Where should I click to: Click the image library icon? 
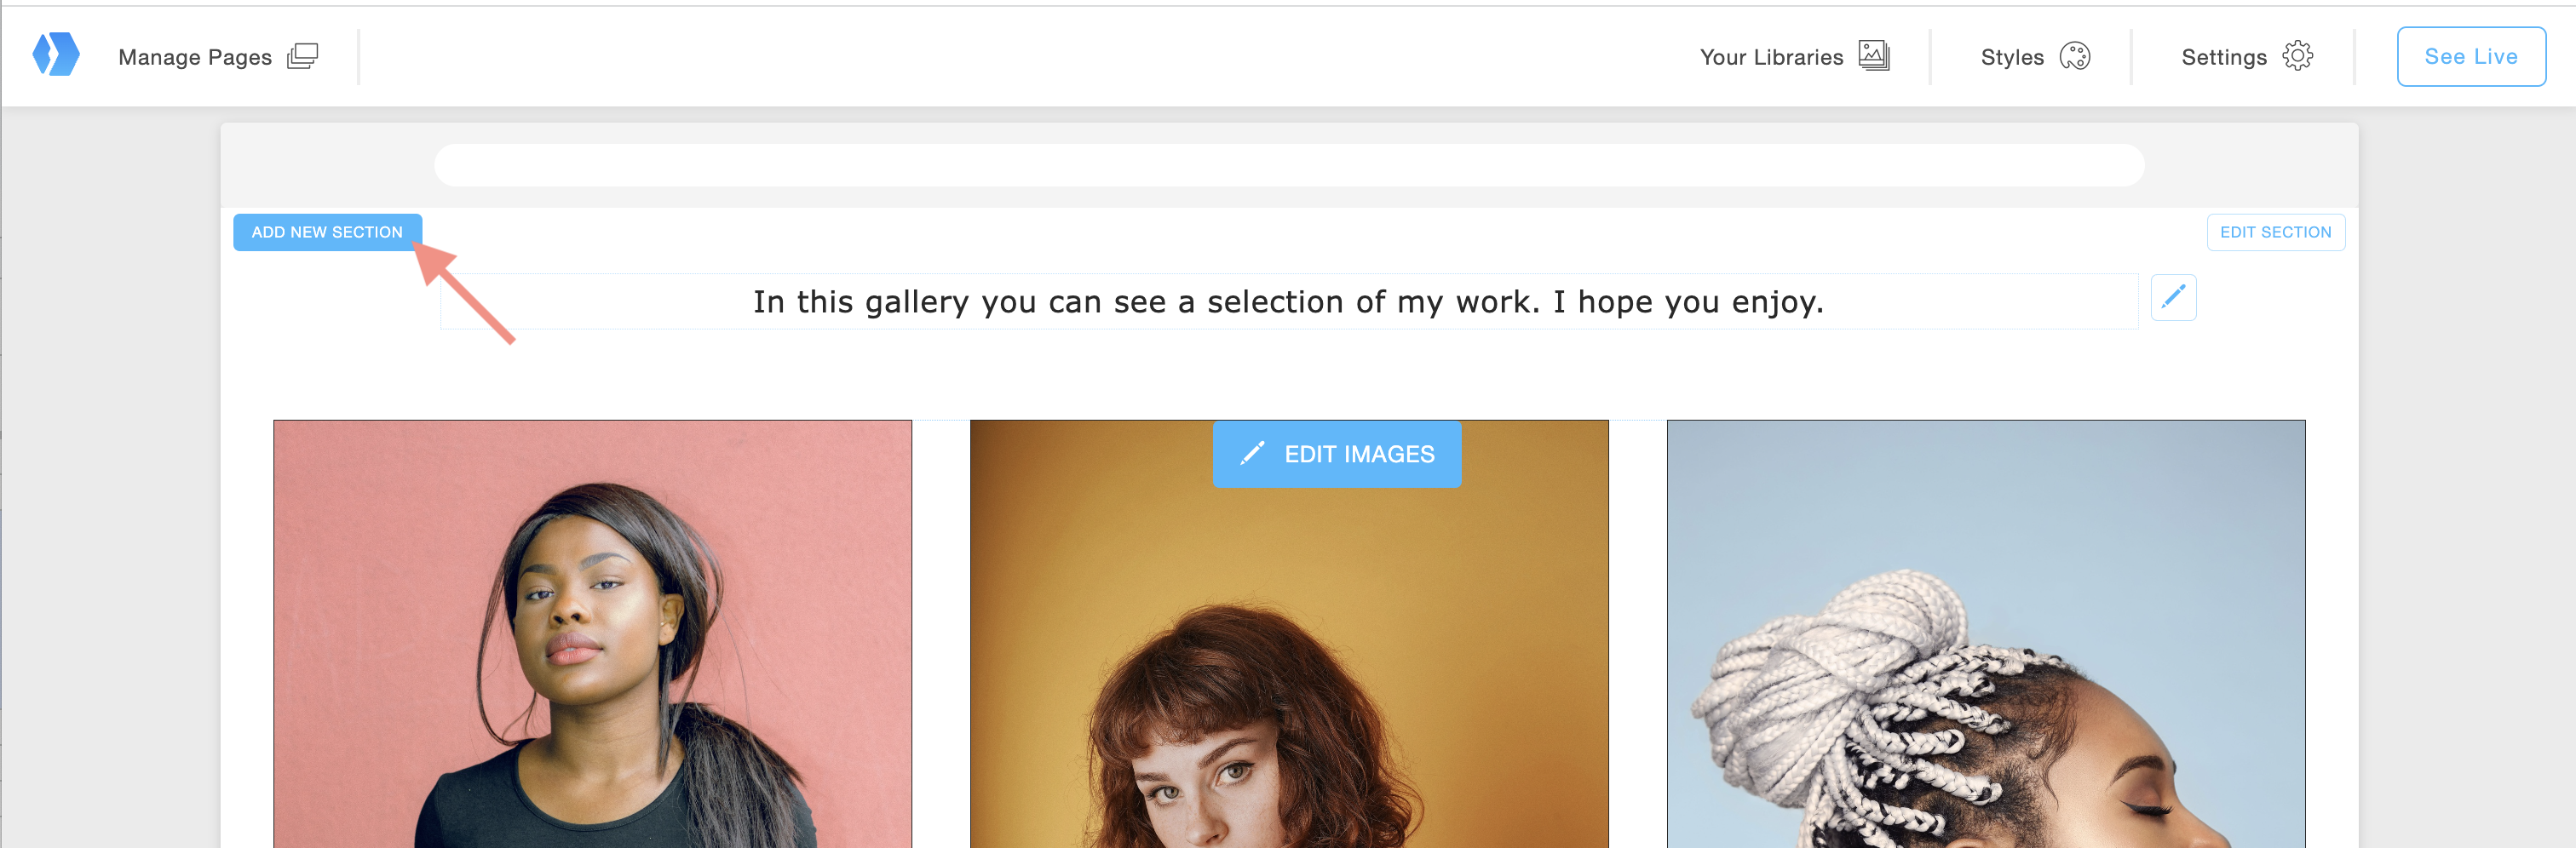1873,55
